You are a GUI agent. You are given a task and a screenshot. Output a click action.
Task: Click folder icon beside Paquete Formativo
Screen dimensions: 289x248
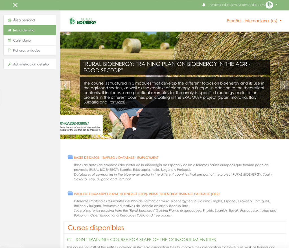[x=70, y=193]
